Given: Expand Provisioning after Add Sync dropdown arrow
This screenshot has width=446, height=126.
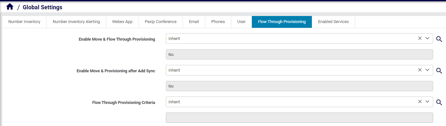Looking at the screenshot, I should coord(427,70).
